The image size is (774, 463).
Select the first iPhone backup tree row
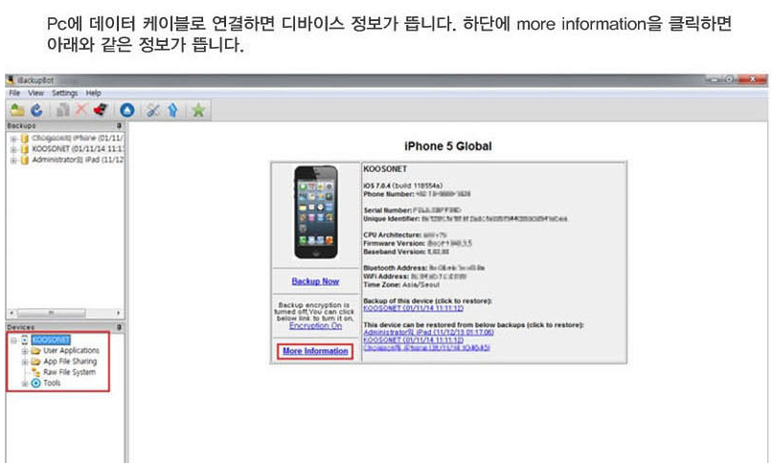pos(78,138)
